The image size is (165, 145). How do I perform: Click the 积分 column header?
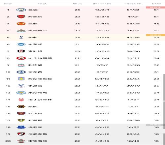pos(156,4)
